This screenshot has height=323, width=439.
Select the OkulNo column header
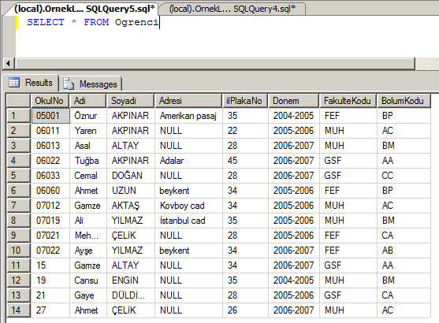[x=50, y=101]
